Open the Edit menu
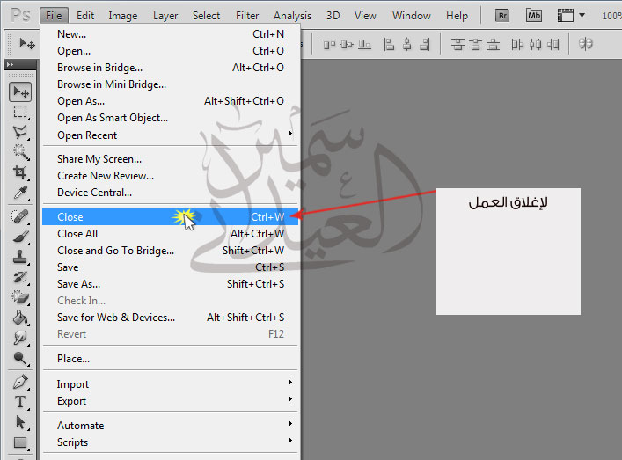Viewport: 622px width, 460px height. click(x=85, y=16)
